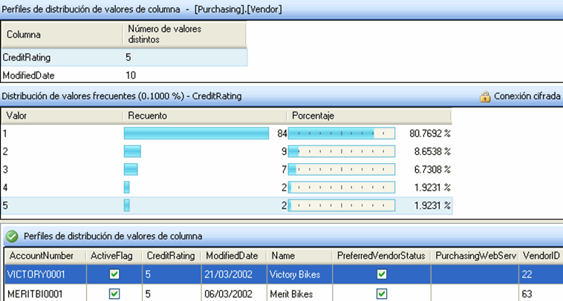Click the encrypted connection lock icon
The image size is (563, 301).
point(485,96)
